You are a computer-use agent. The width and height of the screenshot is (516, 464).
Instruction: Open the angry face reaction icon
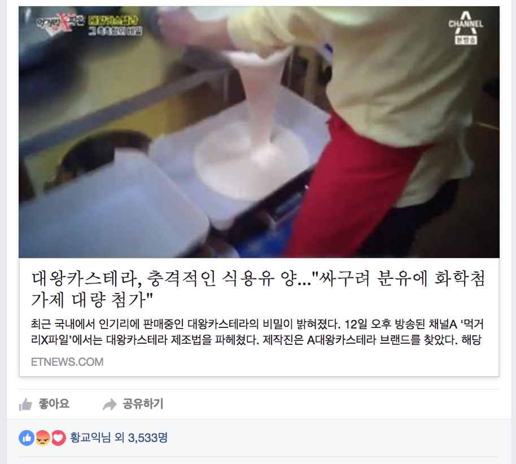point(42,438)
